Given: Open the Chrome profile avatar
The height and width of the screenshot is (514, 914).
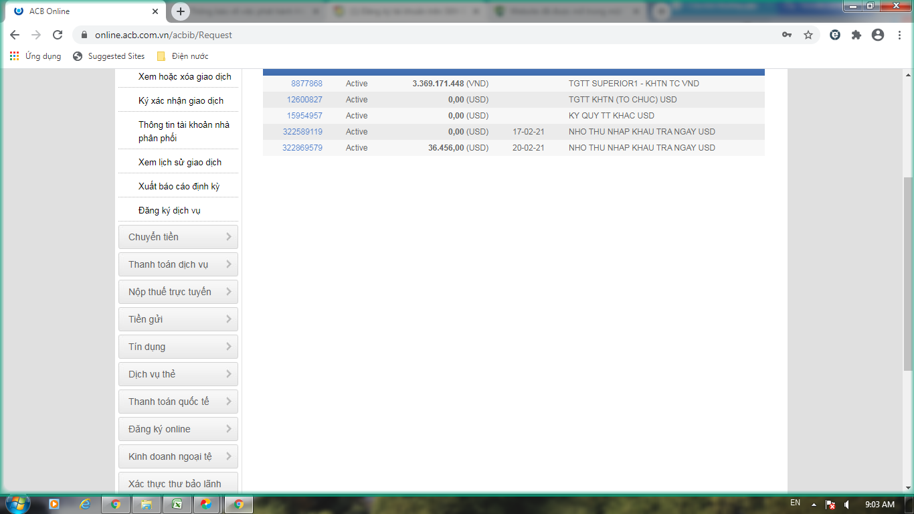Looking at the screenshot, I should point(878,35).
